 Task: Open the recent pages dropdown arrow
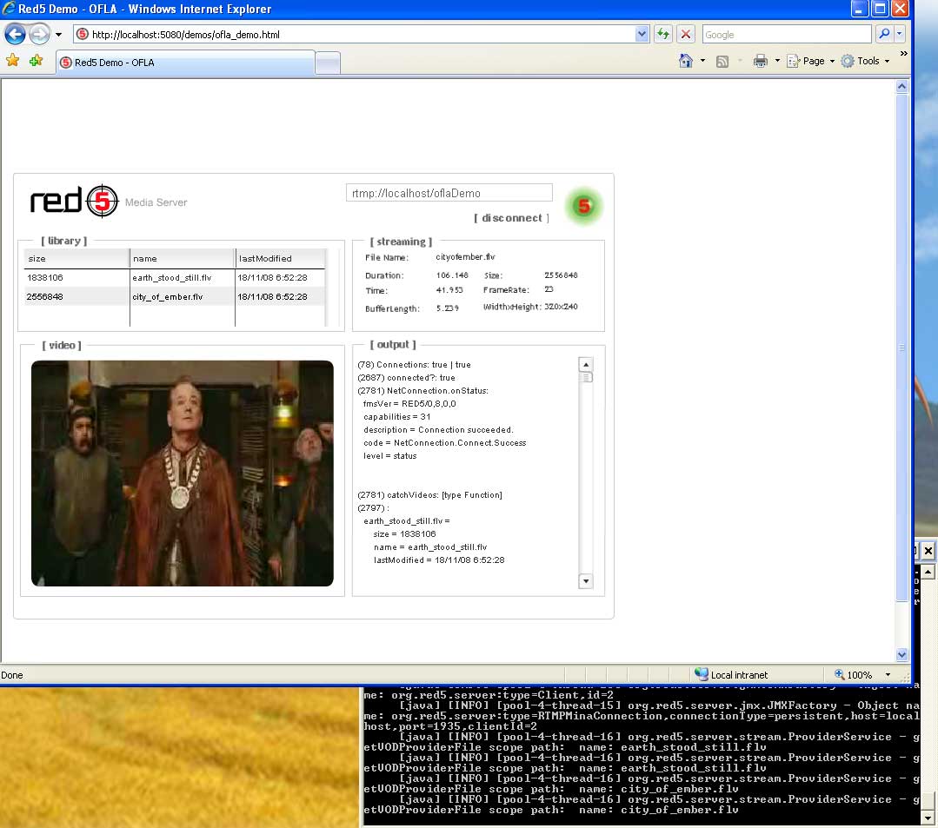click(58, 35)
